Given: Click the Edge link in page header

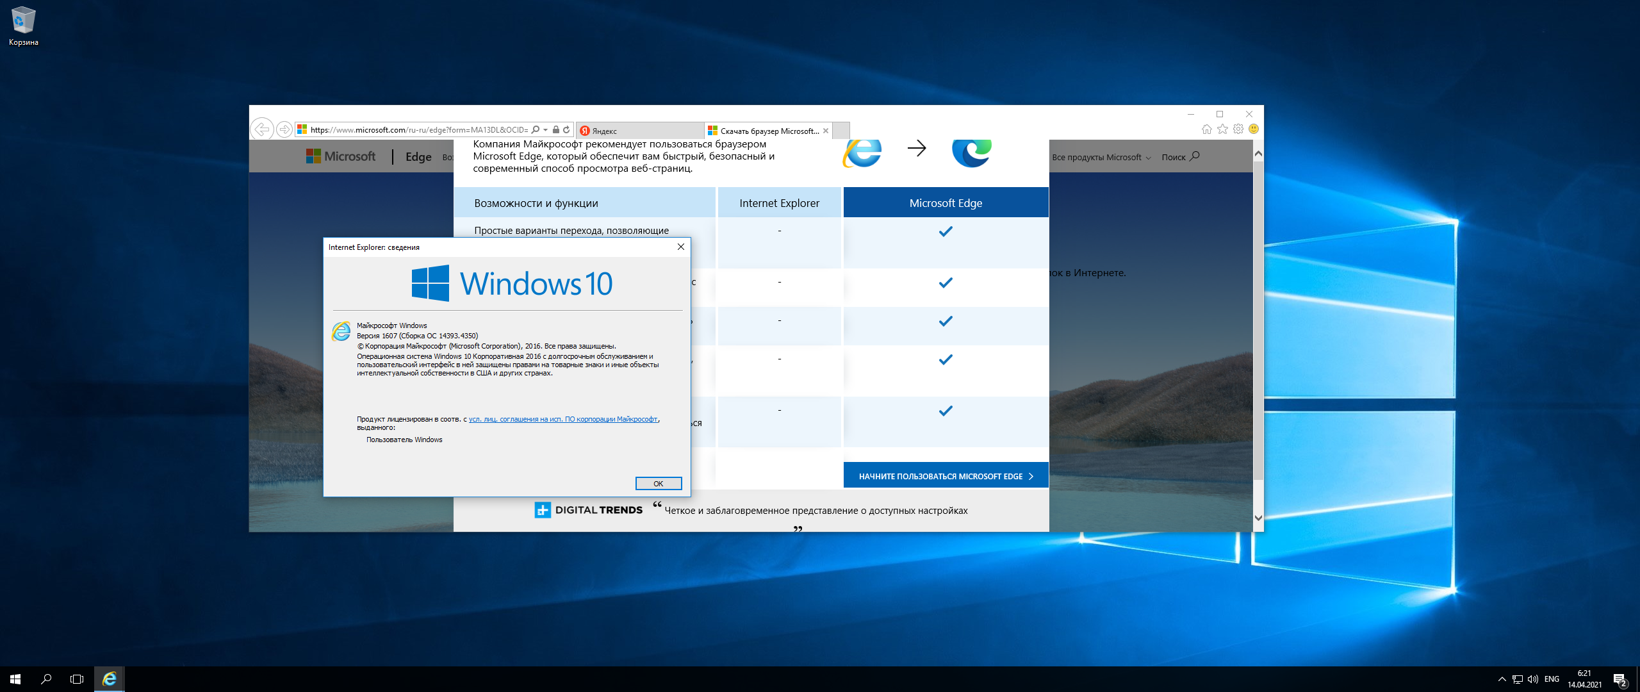Looking at the screenshot, I should click(x=418, y=157).
